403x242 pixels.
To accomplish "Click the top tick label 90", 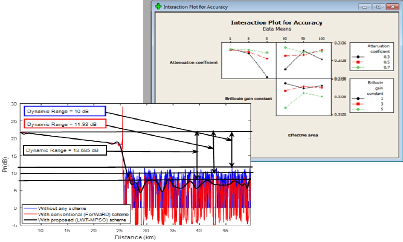I will coord(303,39).
